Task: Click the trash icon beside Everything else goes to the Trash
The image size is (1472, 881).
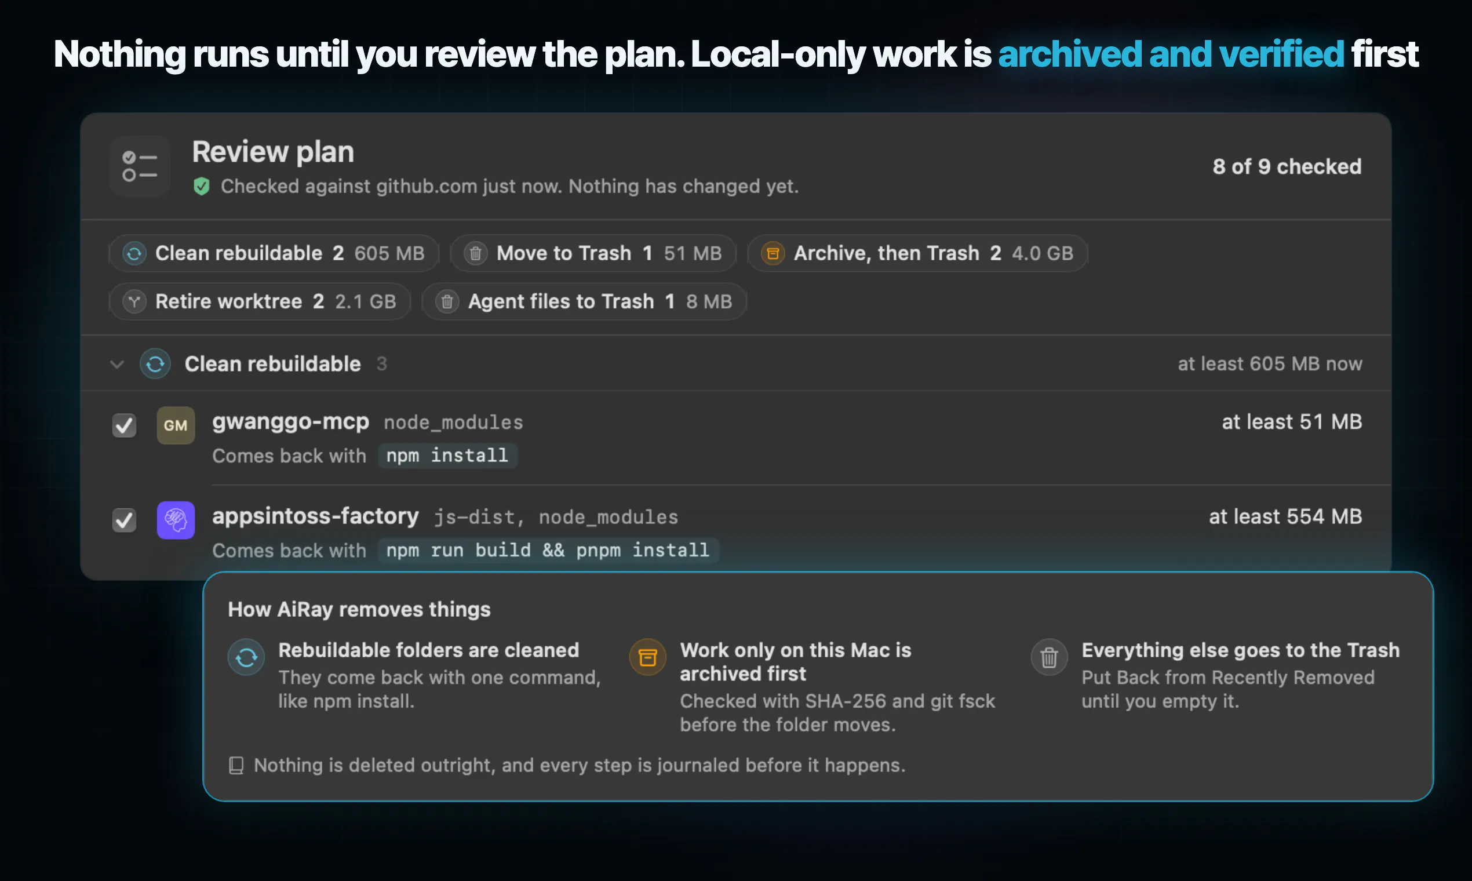Action: pos(1050,657)
